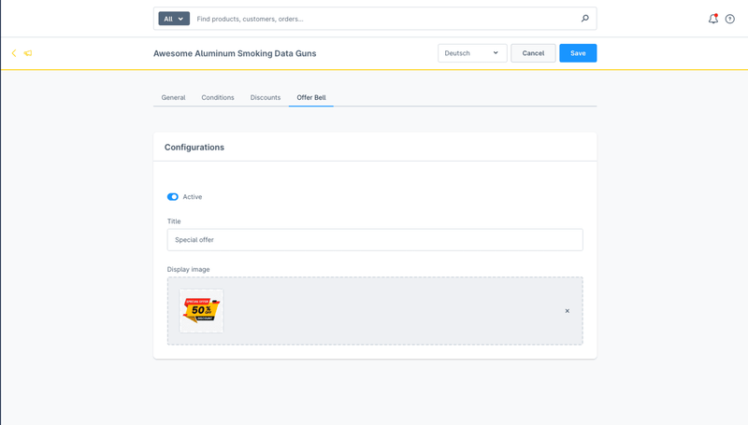
Task: Open the help question mark icon
Action: tap(730, 19)
